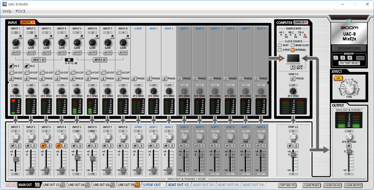The image size is (374, 190).
Task: Click the 2 badge on MAIN OUT tab
Action: point(37,185)
